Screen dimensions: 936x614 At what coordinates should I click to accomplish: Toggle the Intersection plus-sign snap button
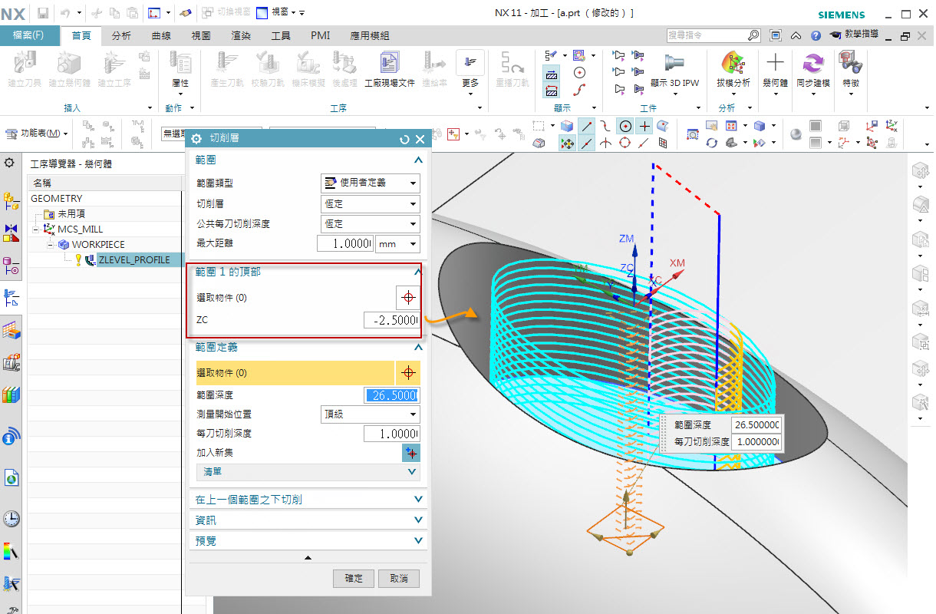645,126
